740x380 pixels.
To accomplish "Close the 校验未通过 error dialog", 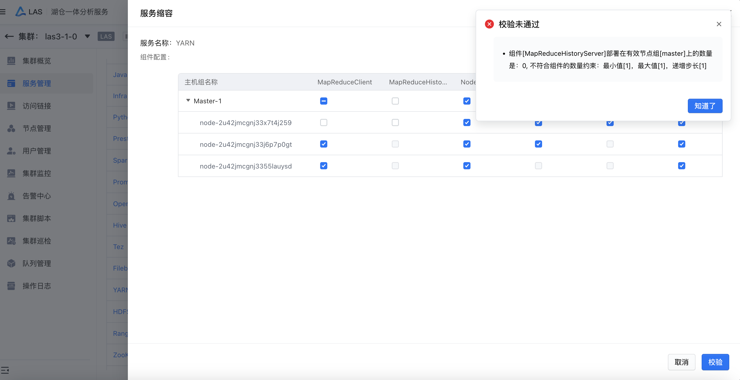I will tap(719, 24).
